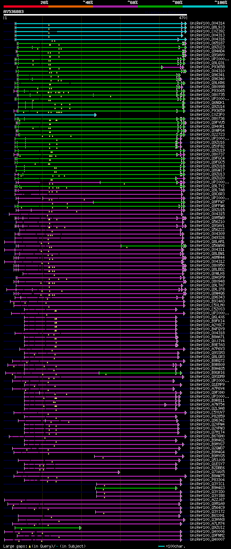Click the UniRef100_Q6NQK1 label
231x549 pixels.
208,103
